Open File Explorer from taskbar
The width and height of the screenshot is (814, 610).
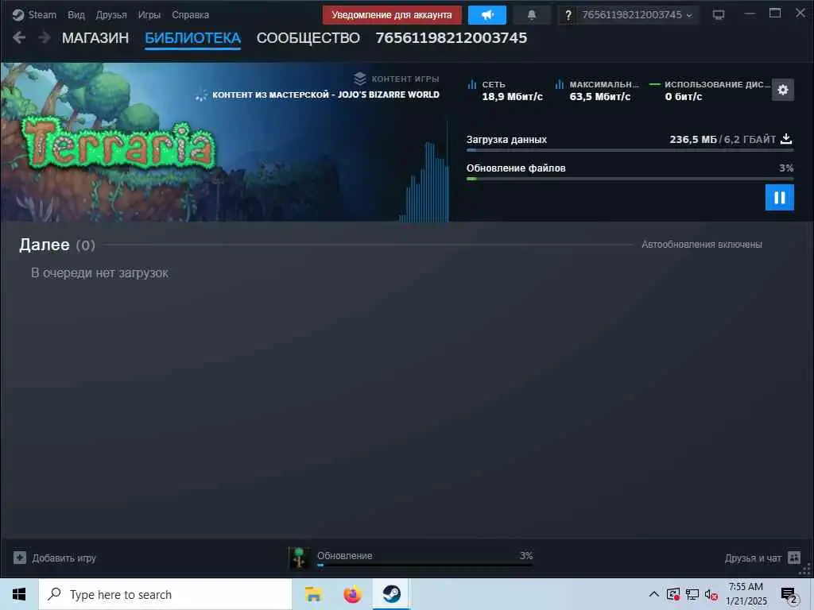(x=313, y=594)
